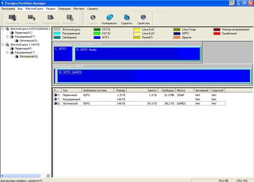Sort by the Активный column header
The height and width of the screenshot is (182, 254).
[202, 90]
